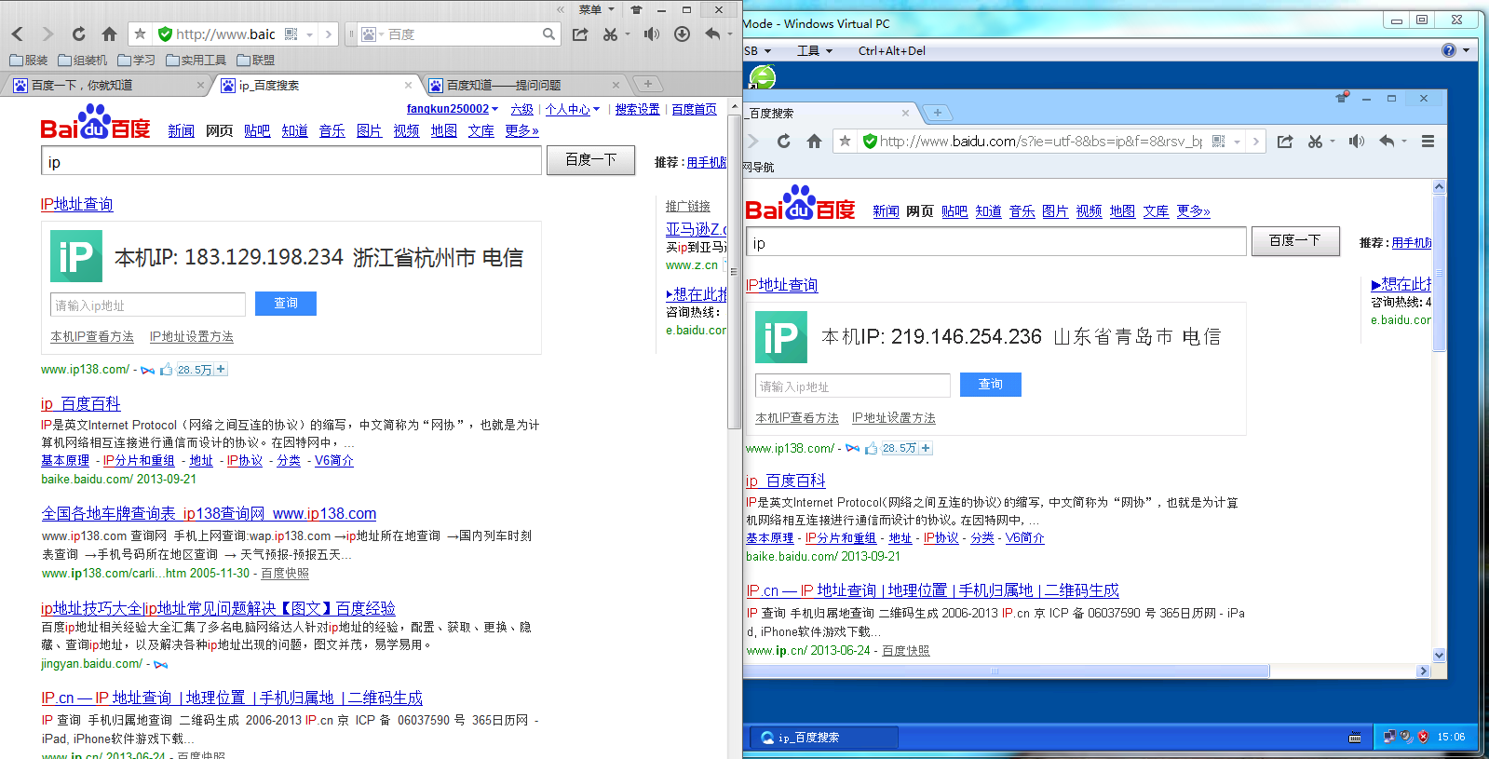Open the home page in left browser
This screenshot has width=1489, height=759.
coord(109,34)
